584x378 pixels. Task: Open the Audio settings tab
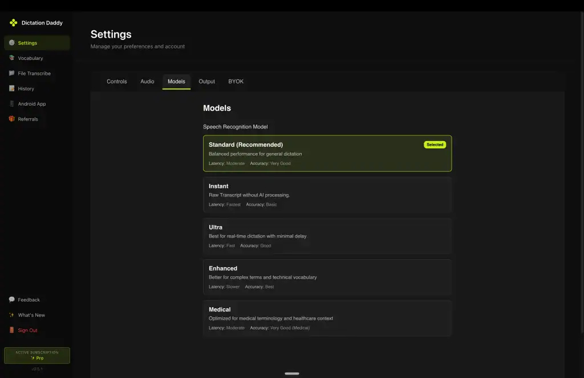click(x=147, y=82)
